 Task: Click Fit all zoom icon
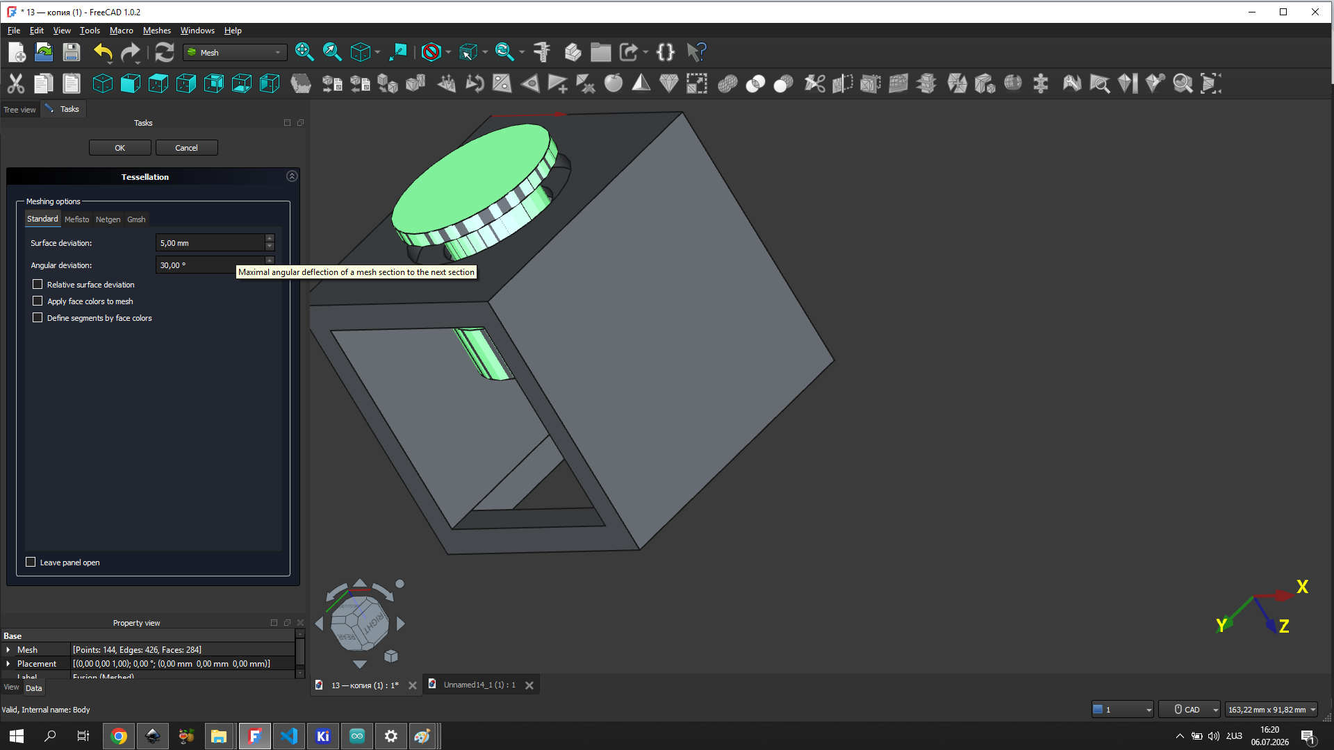304,52
